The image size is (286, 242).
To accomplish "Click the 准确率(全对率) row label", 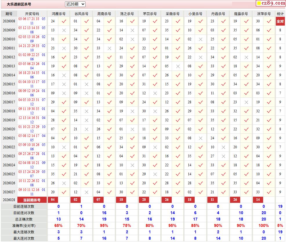I will [x=24, y=225].
